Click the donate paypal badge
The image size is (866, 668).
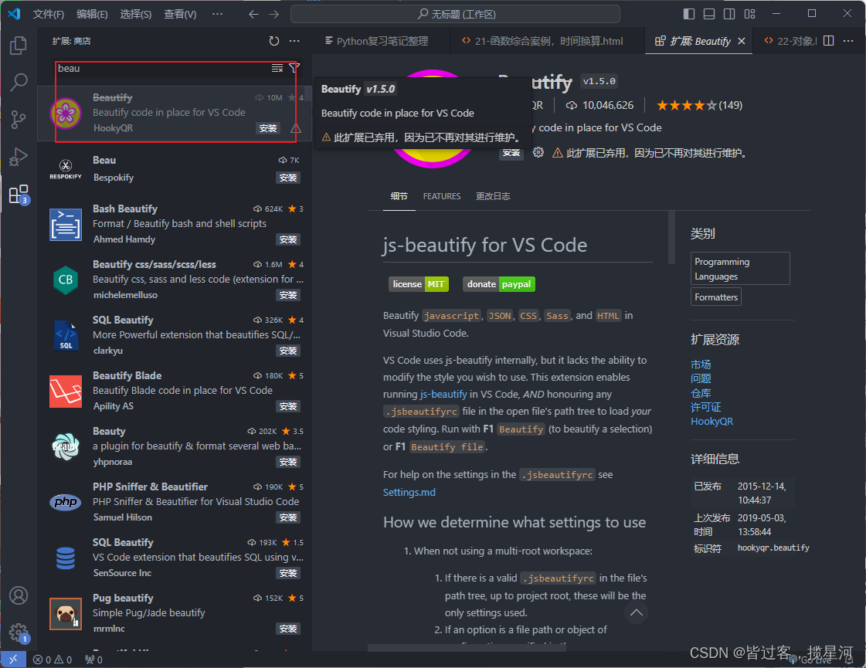pyautogui.click(x=499, y=283)
